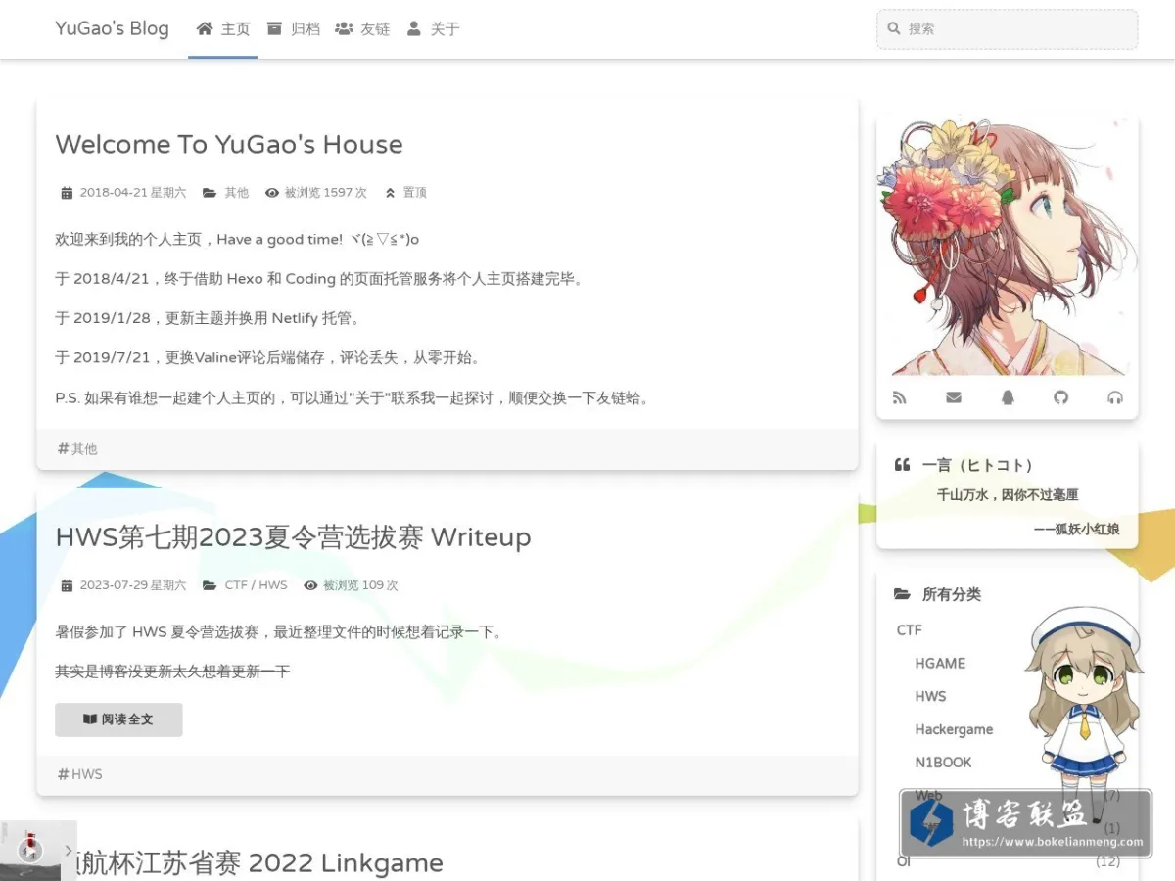This screenshot has width=1175, height=881.
Task: Expand the music player arrow
Action: (x=69, y=851)
